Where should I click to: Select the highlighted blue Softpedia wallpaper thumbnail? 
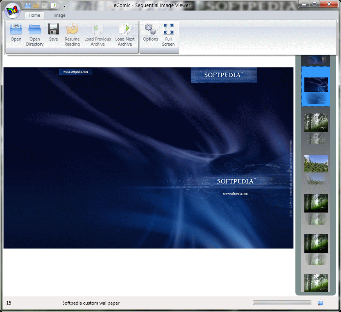(316, 86)
